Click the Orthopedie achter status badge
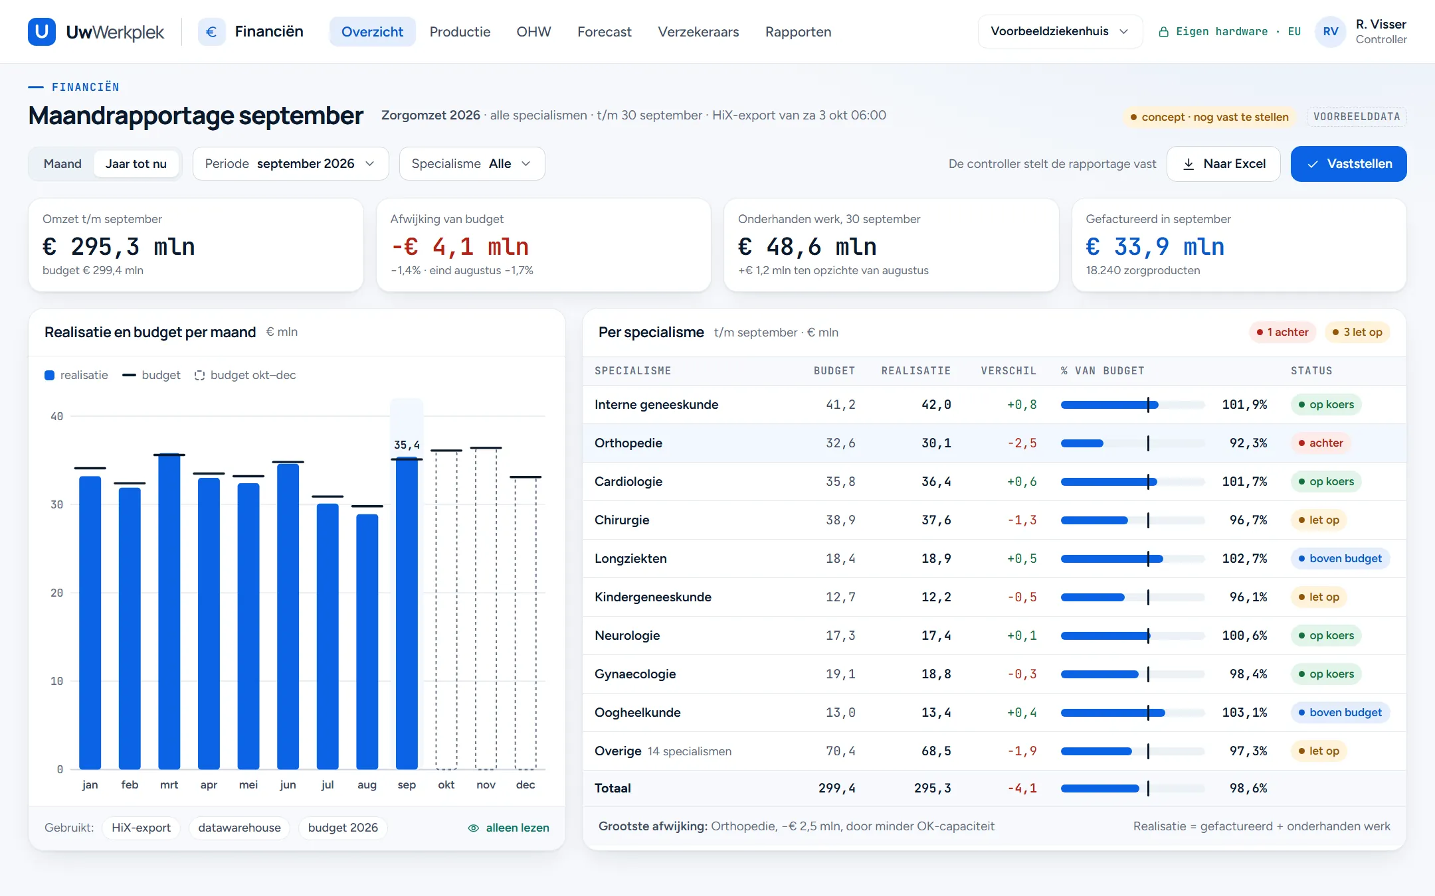Viewport: 1435px width, 896px height. coord(1321,443)
